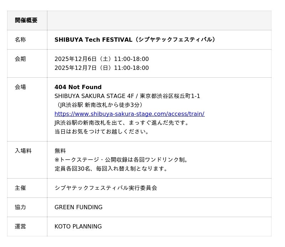The height and width of the screenshot is (247, 285).
Task: Click the 名称 row label
Action: click(x=20, y=40)
